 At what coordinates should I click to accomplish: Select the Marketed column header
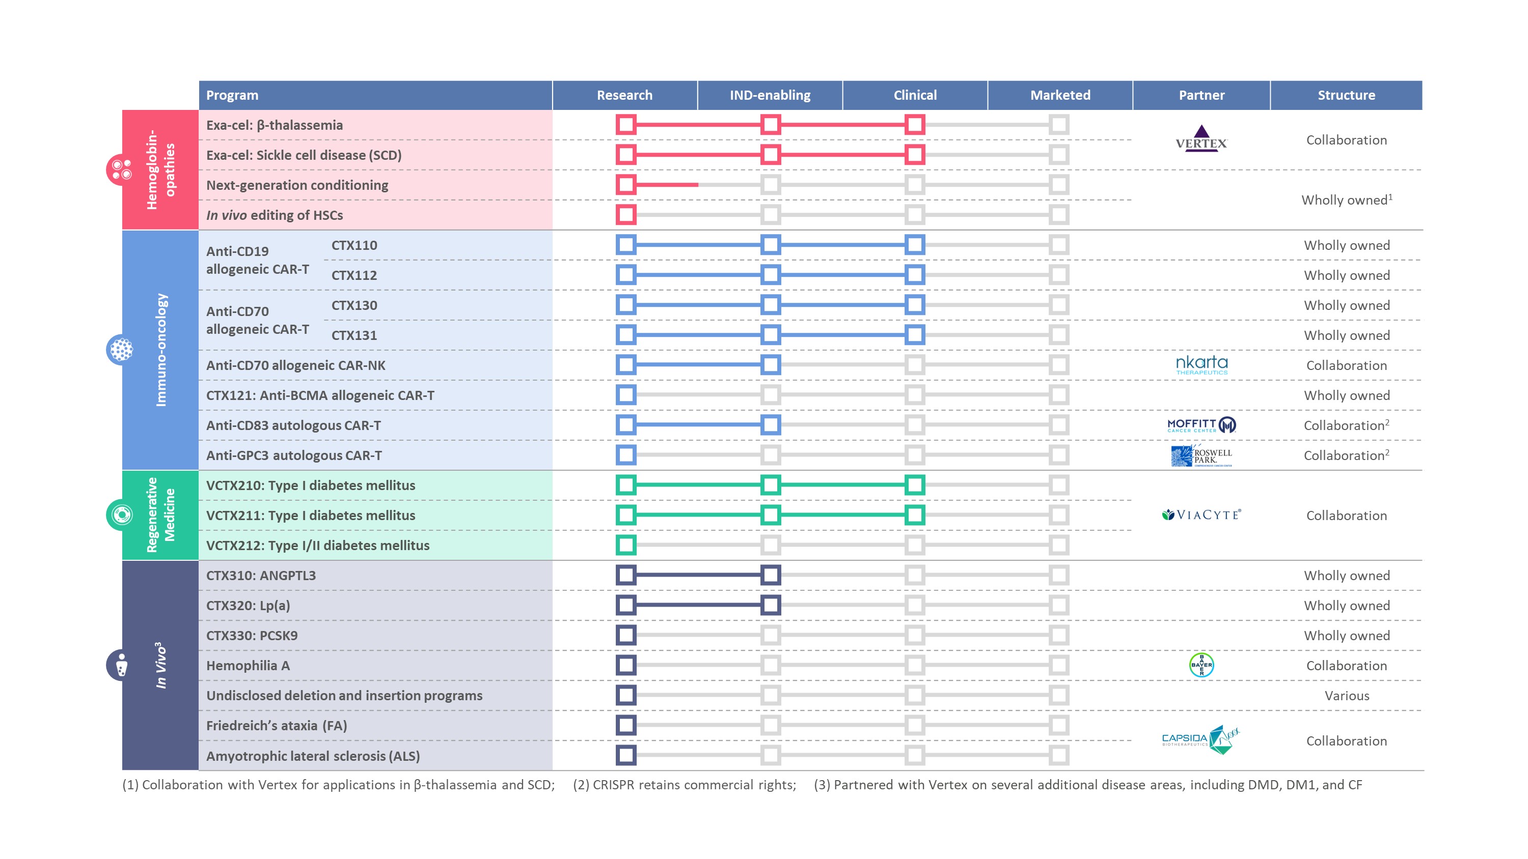click(x=1060, y=96)
